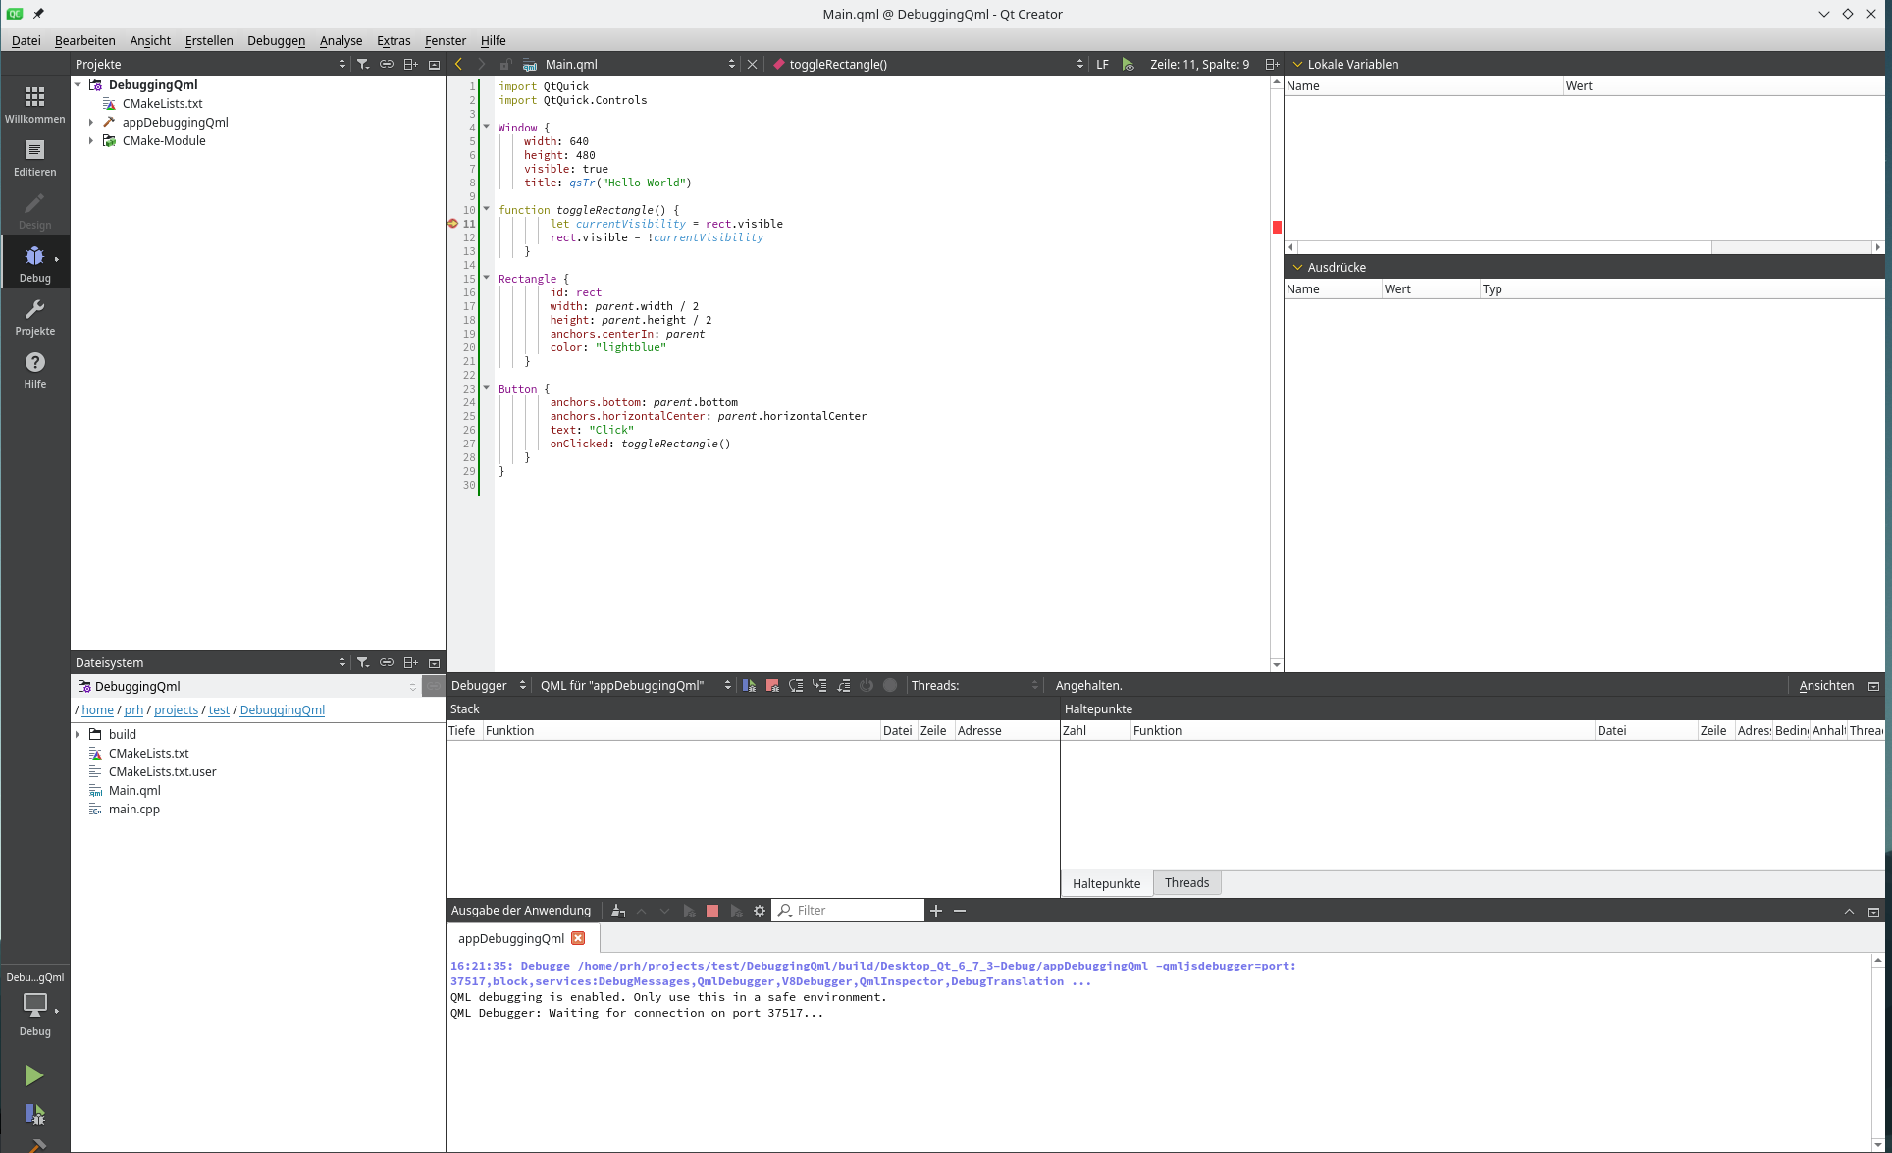The image size is (1892, 1153).
Task: Click the Filter field in output pane
Action: (849, 911)
